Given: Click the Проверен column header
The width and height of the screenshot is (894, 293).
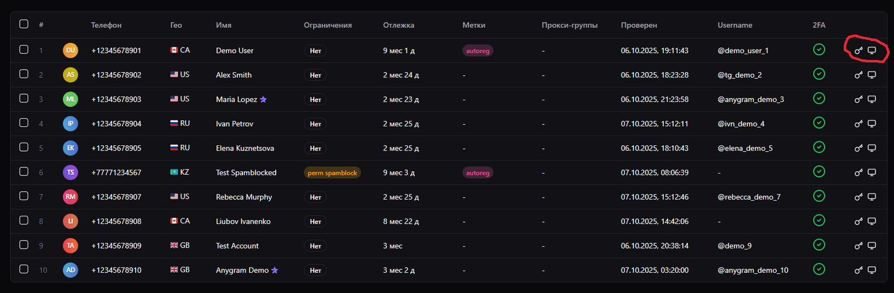Looking at the screenshot, I should (x=639, y=25).
